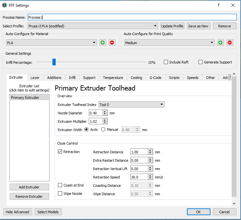Click the Add Extruder button
Screen dimensions: 241x220
tap(29, 187)
